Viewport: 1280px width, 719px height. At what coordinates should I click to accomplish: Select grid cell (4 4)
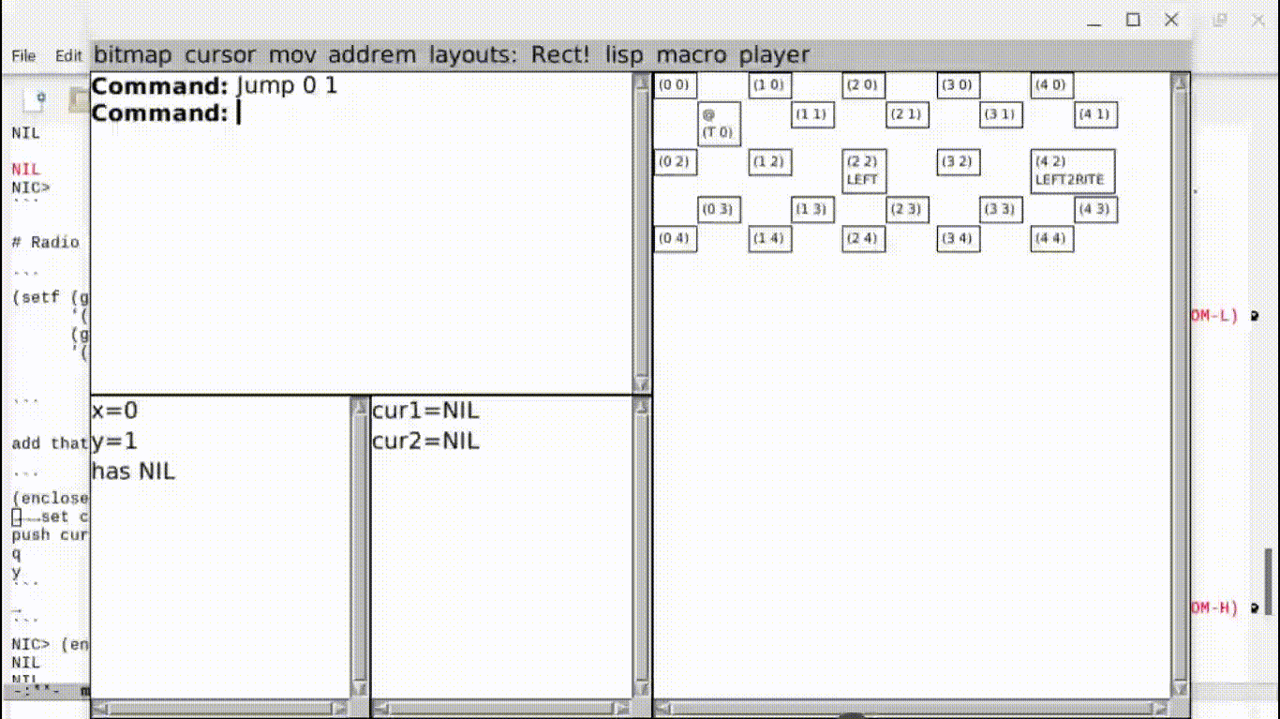1052,239
